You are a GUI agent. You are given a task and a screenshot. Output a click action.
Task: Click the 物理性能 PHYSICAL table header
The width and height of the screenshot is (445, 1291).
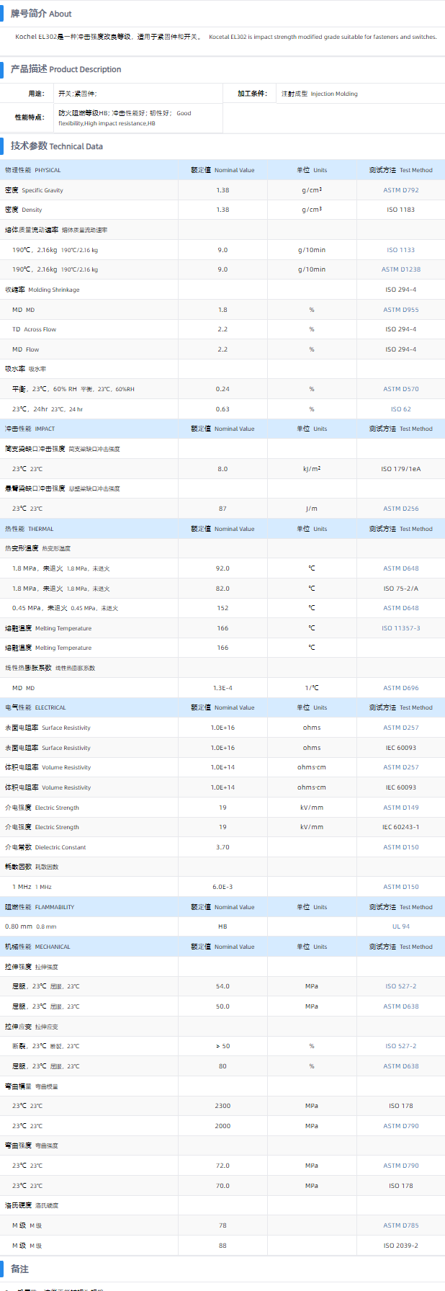tap(33, 170)
